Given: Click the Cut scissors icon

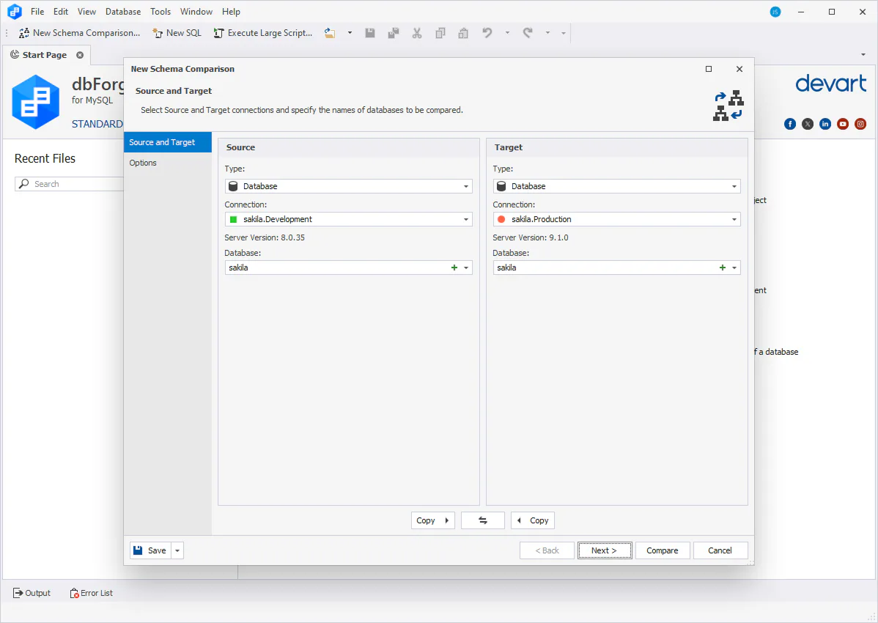Looking at the screenshot, I should tap(416, 33).
